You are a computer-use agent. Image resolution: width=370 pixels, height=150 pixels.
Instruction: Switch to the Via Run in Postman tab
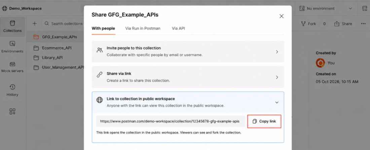tap(143, 28)
